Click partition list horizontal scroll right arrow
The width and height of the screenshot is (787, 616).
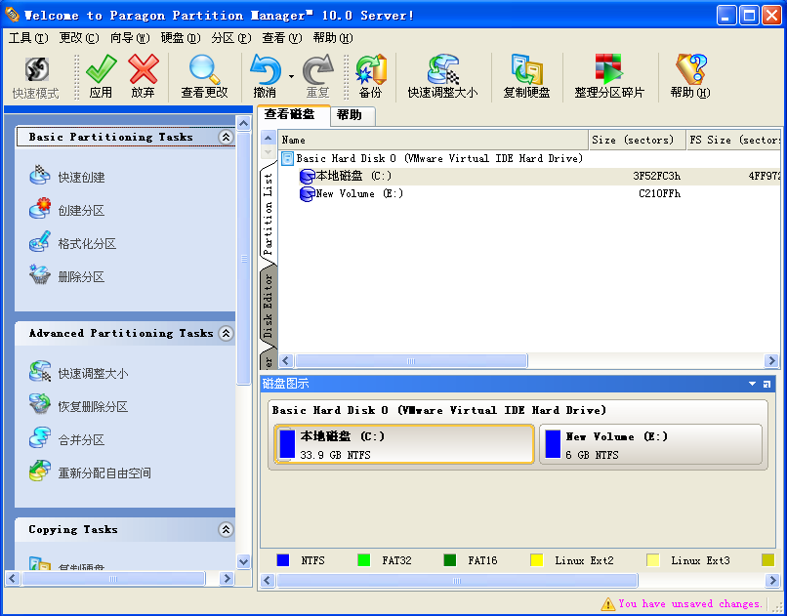pyautogui.click(x=771, y=360)
